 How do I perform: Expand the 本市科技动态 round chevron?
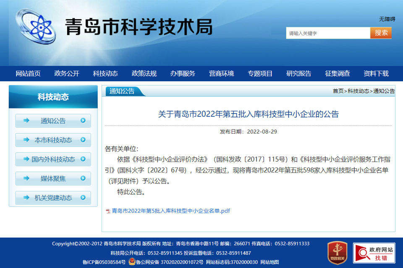coord(83,139)
